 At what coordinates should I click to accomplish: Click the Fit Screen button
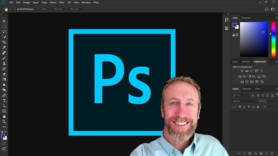[x=58, y=9]
